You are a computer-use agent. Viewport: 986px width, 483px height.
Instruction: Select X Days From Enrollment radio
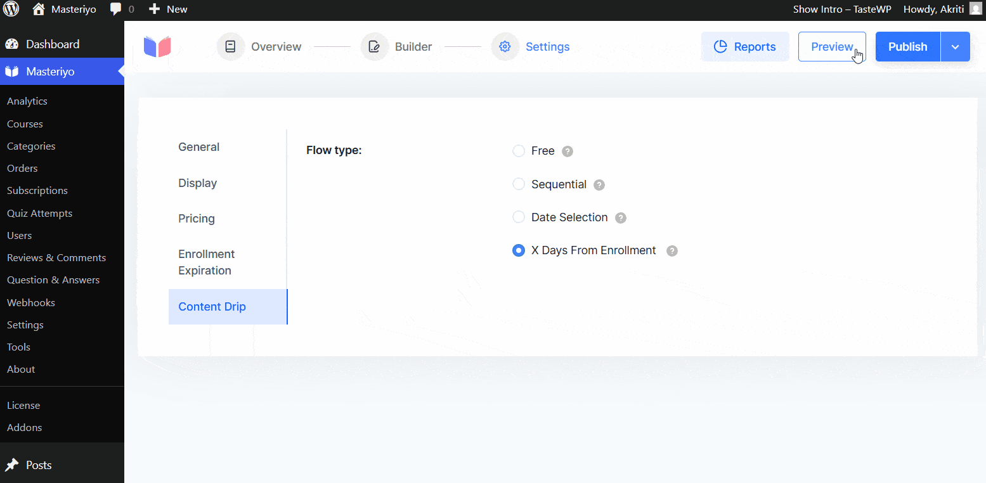pos(519,250)
